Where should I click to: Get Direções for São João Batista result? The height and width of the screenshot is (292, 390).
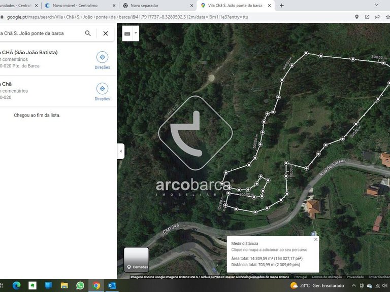tap(102, 60)
